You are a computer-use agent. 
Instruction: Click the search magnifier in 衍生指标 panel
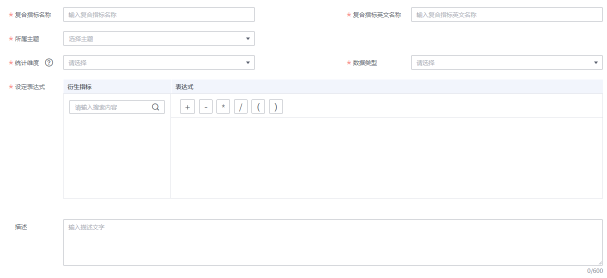155,107
